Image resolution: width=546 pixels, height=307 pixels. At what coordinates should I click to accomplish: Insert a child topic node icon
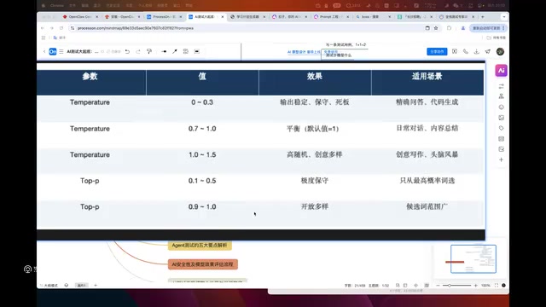pyautogui.click(x=164, y=51)
